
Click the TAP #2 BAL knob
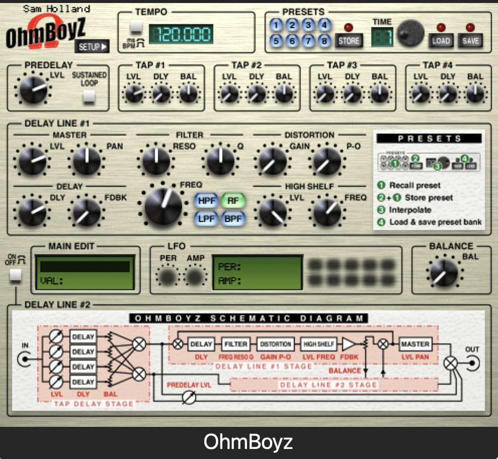tap(284, 94)
